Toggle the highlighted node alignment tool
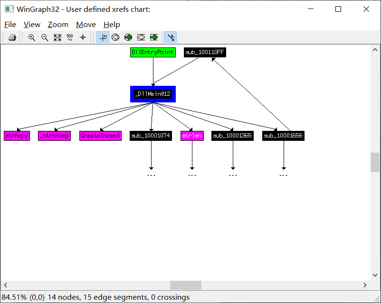The width and height of the screenshot is (381, 303). [x=103, y=37]
